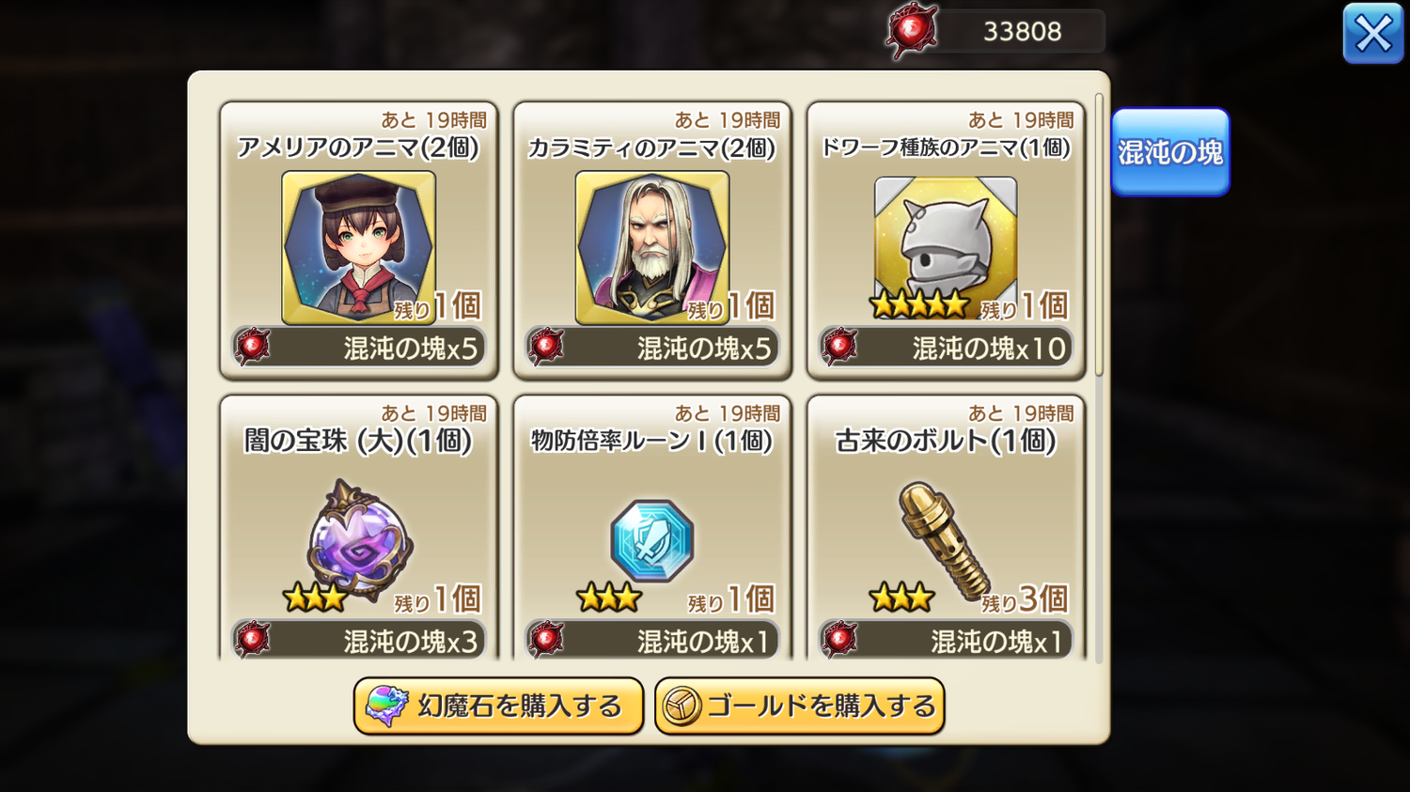
Task: Close the shop with the X button
Action: [1373, 34]
